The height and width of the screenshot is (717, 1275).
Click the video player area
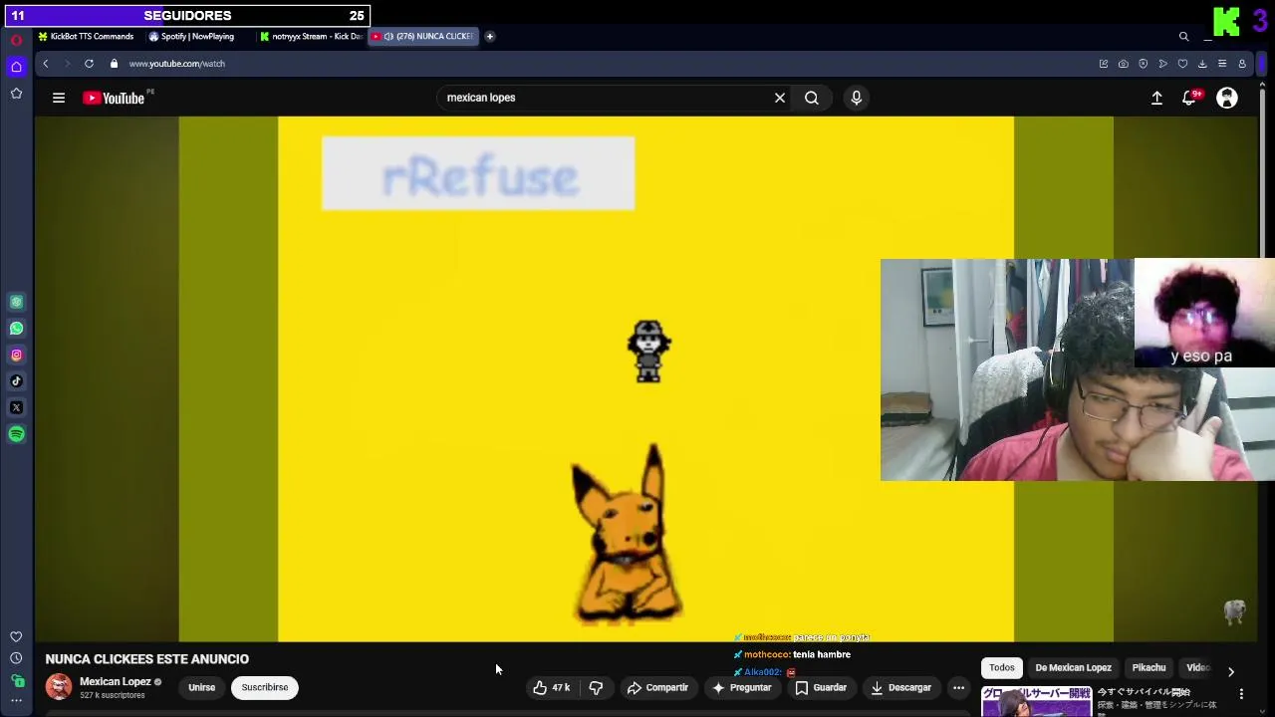[645, 379]
